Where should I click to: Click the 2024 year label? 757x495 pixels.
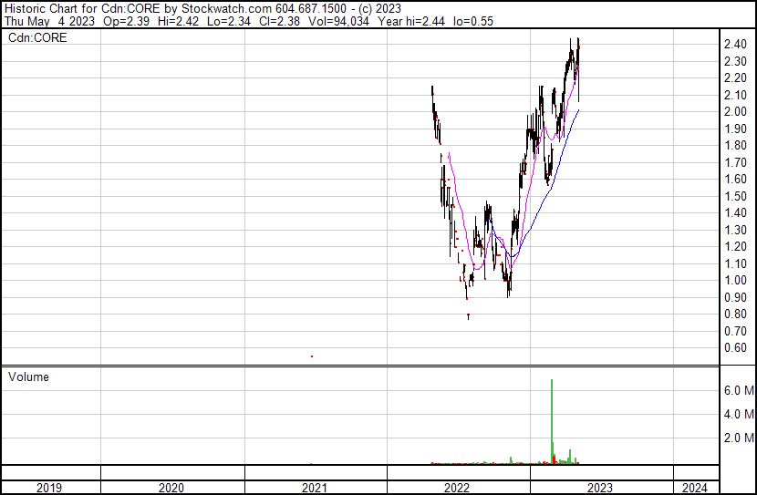coord(693,487)
